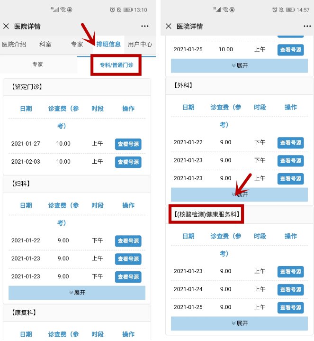Go to the 用户中心 tab
Viewport: 314px width, 341px height.
pyautogui.click(x=140, y=45)
